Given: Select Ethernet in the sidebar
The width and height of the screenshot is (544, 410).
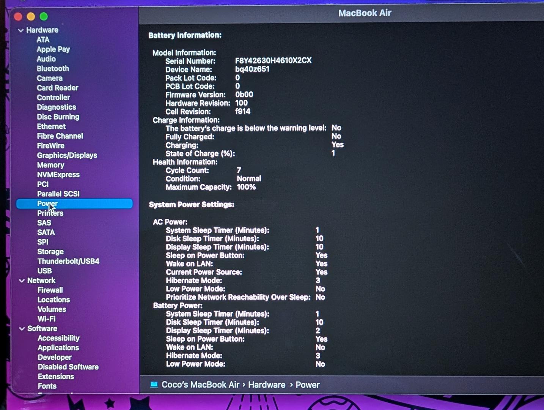Looking at the screenshot, I should click(x=51, y=126).
